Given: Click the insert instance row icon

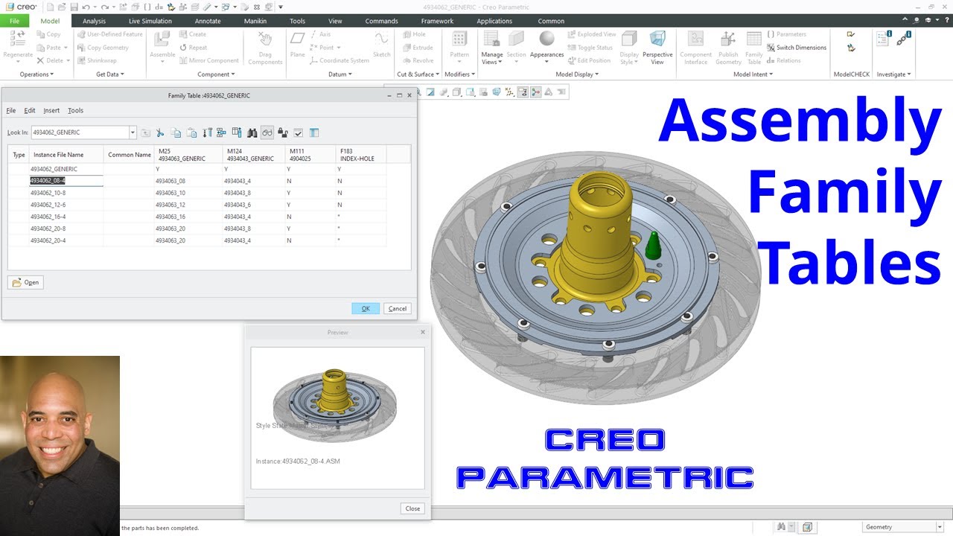Looking at the screenshot, I should (221, 133).
